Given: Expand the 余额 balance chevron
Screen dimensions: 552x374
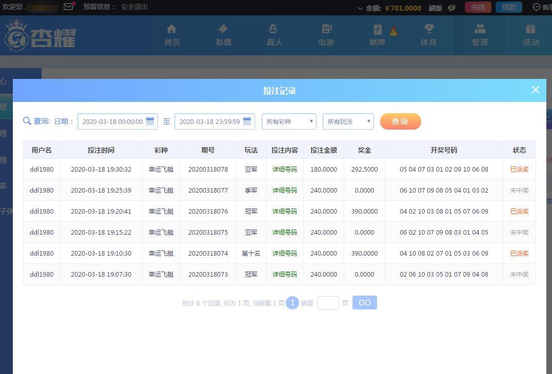Looking at the screenshot, I should tap(361, 8).
